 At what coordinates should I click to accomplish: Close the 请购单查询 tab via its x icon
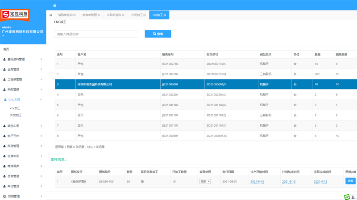(75, 15)
